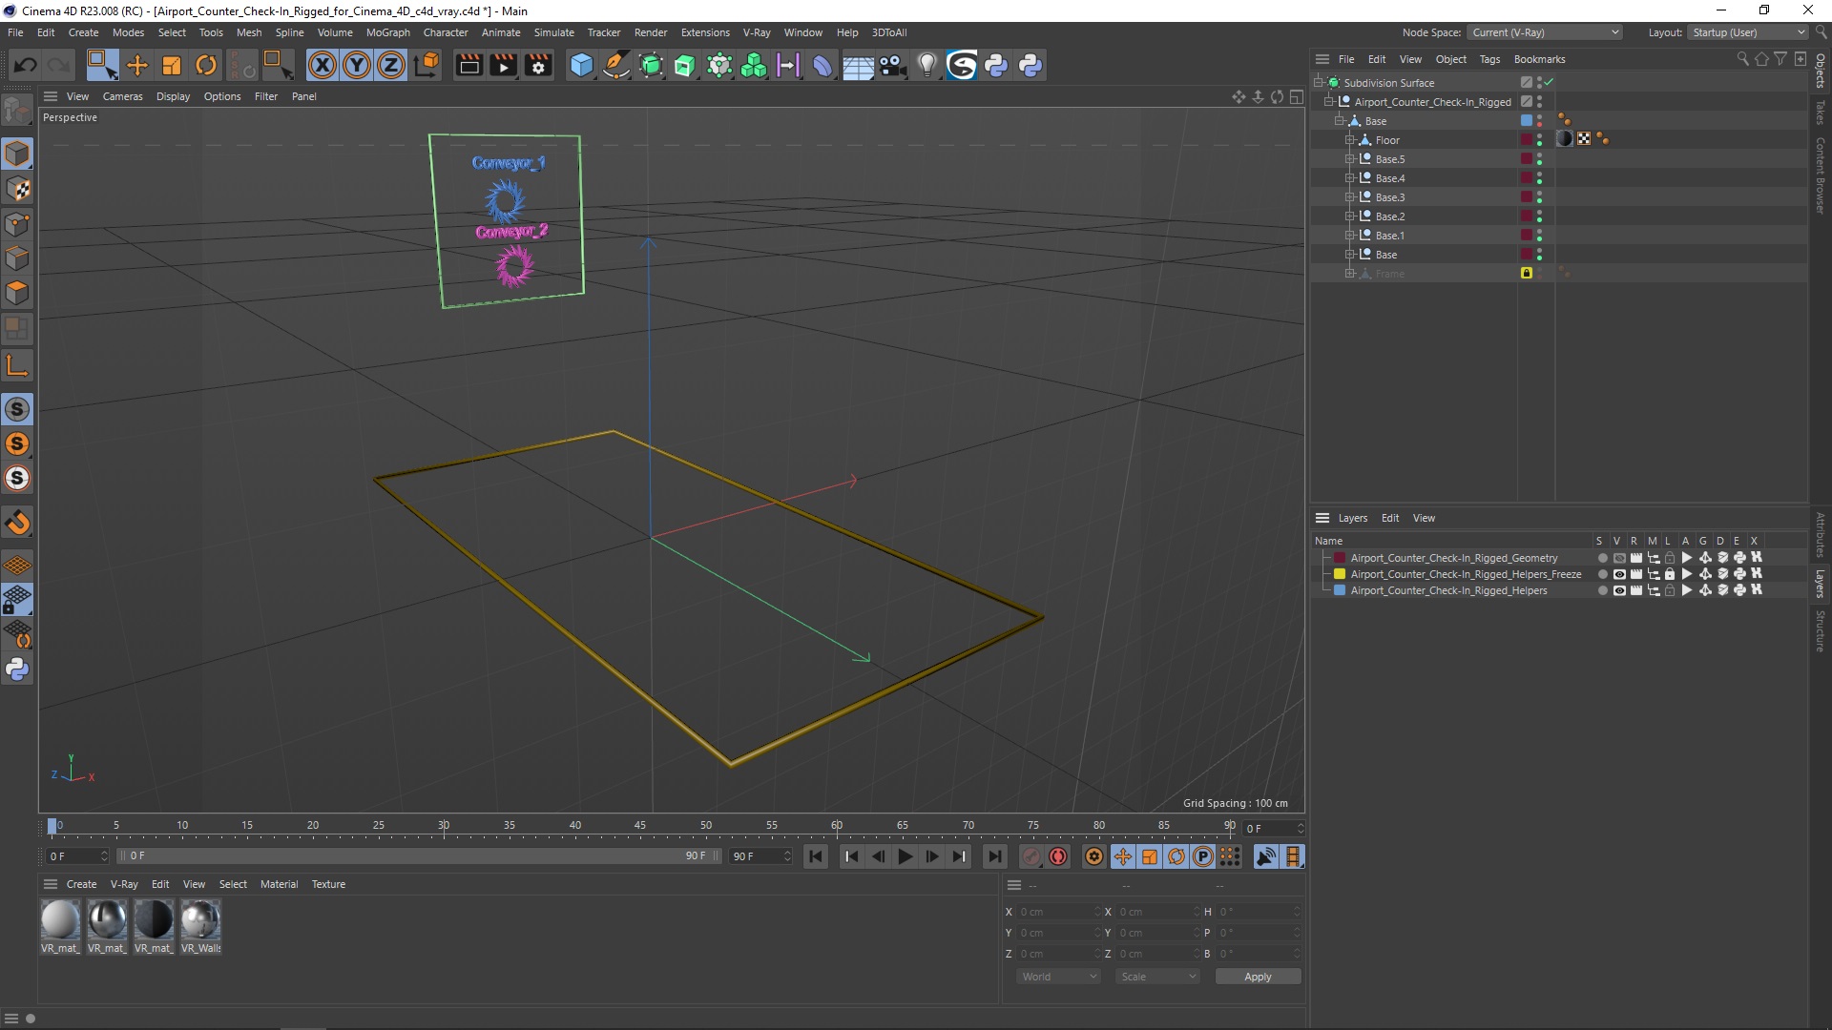
Task: Open Content Browser side tab
Action: click(1821, 175)
